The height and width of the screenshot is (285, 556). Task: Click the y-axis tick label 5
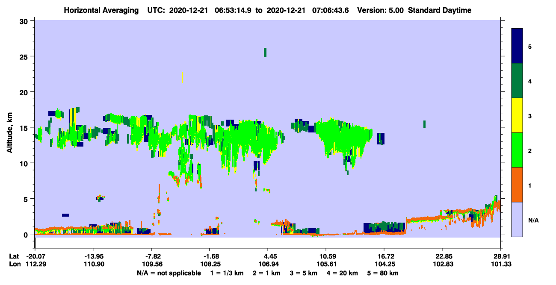pyautogui.click(x=27, y=199)
